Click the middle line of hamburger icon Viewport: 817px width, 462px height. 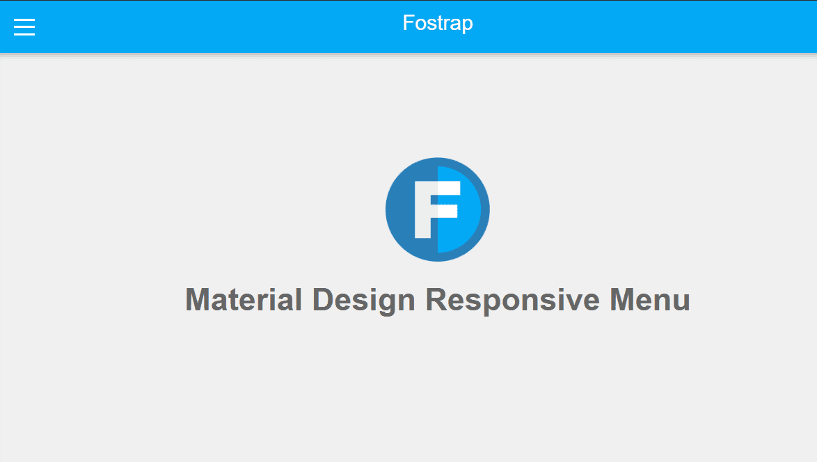24,26
